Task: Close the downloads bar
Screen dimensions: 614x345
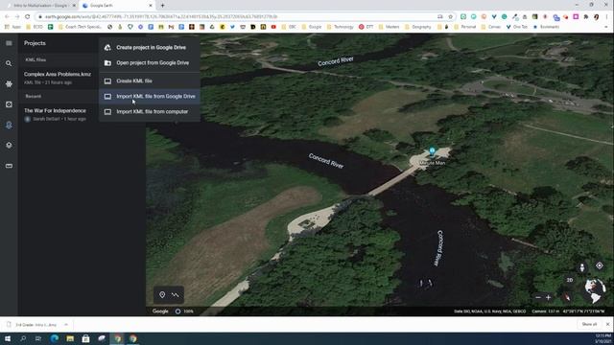Action: pyautogui.click(x=607, y=324)
